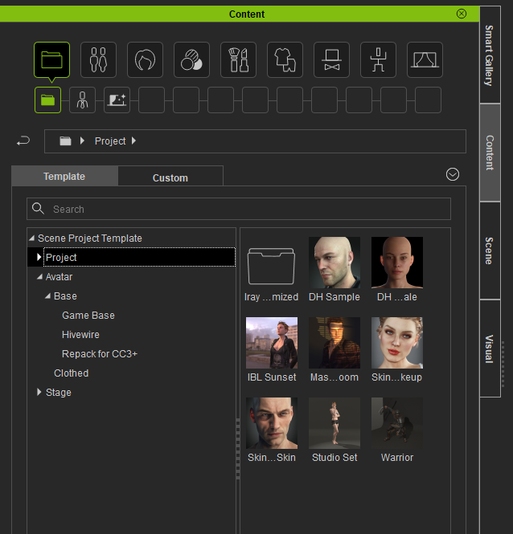Open the Stage curtain category icon
This screenshot has width=513, height=534.
coord(425,60)
